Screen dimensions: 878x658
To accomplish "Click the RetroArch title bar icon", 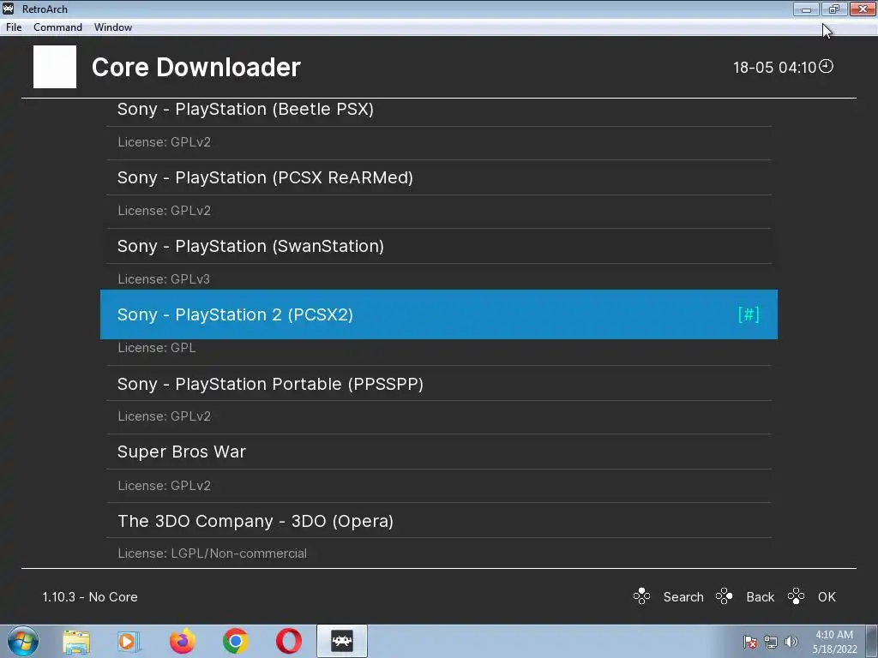I will pyautogui.click(x=9, y=9).
